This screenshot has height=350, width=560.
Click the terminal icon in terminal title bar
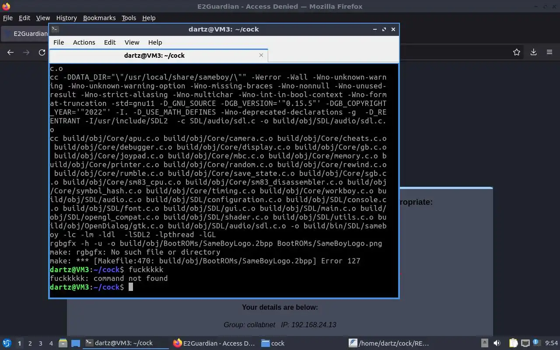pyautogui.click(x=55, y=29)
